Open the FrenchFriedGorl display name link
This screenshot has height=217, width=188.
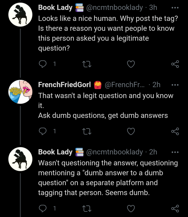point(64,85)
